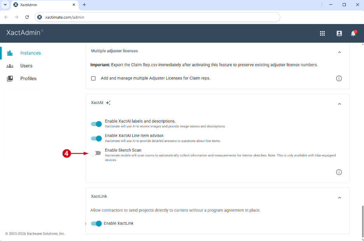
Task: Click the XactLink section heading
Action: click(99, 196)
